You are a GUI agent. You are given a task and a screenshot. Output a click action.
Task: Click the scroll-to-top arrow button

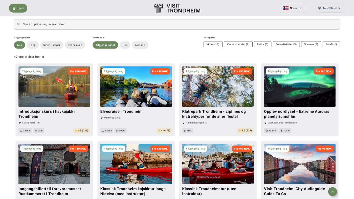pyautogui.click(x=333, y=192)
